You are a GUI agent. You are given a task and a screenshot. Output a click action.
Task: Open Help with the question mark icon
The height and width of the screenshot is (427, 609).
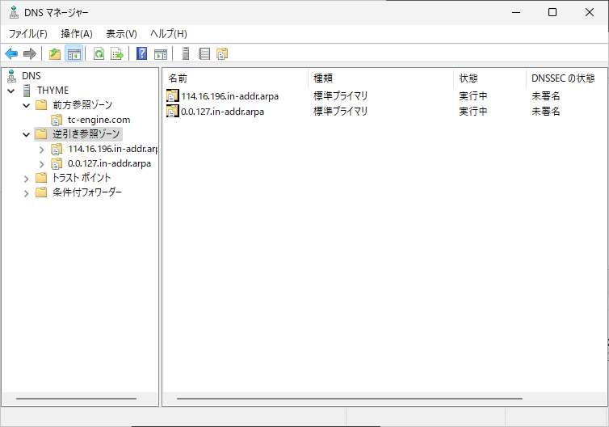142,53
